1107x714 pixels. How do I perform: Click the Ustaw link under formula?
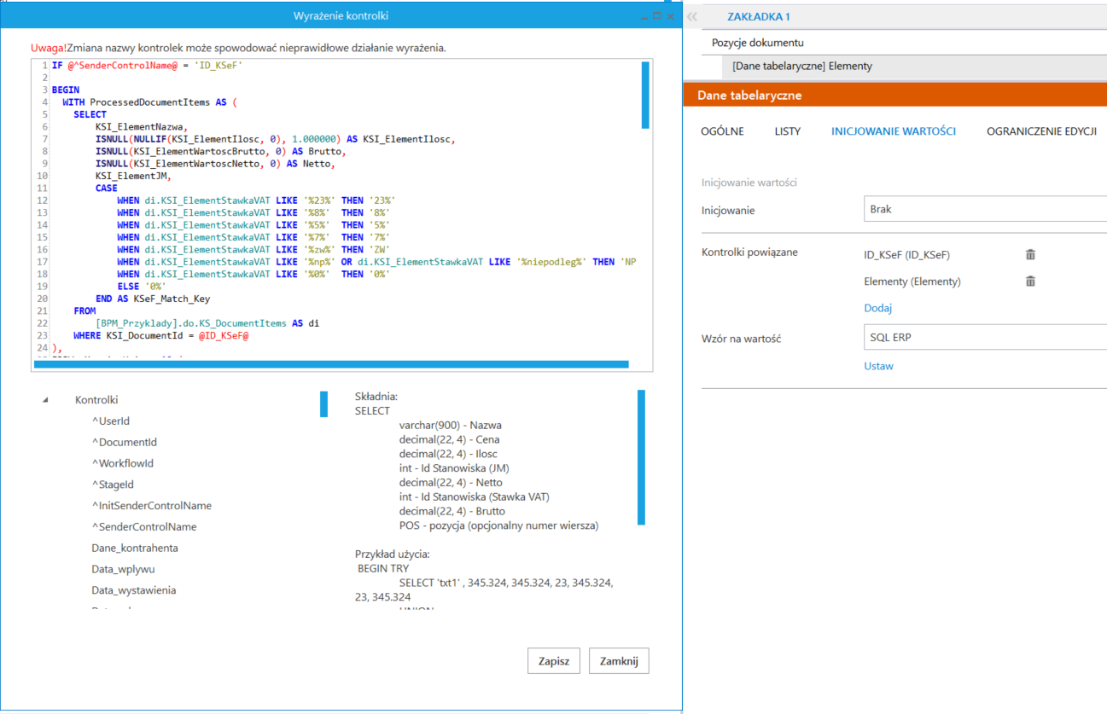click(878, 366)
